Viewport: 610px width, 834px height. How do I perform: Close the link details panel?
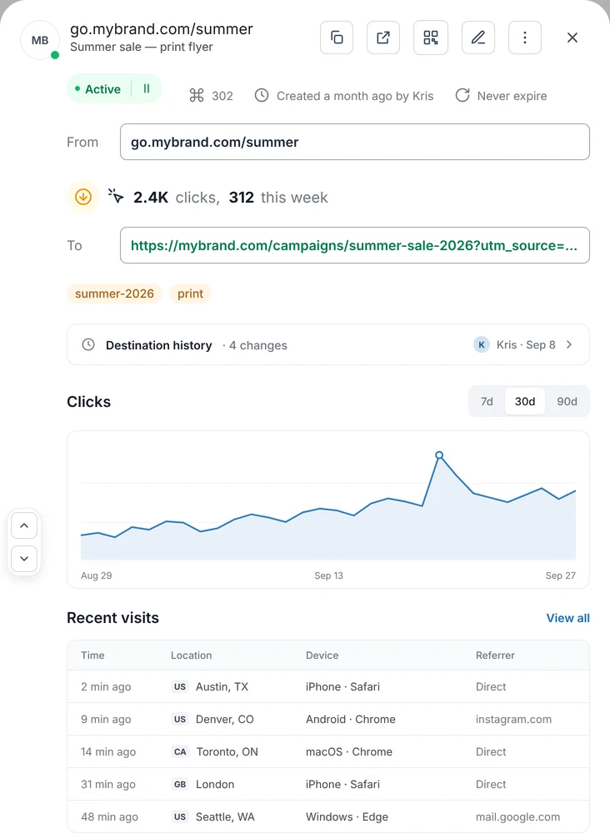tap(572, 38)
